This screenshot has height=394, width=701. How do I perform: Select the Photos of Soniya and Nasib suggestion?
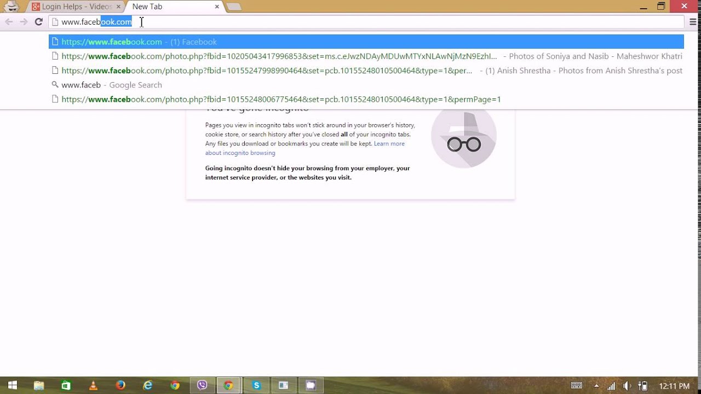[x=366, y=56]
